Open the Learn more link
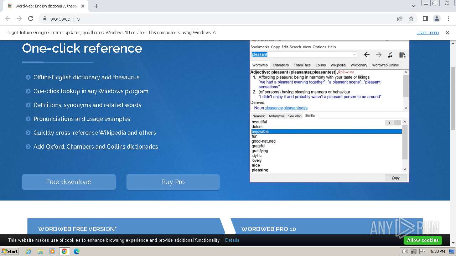Viewport: 456px width, 256px height. pos(427,32)
